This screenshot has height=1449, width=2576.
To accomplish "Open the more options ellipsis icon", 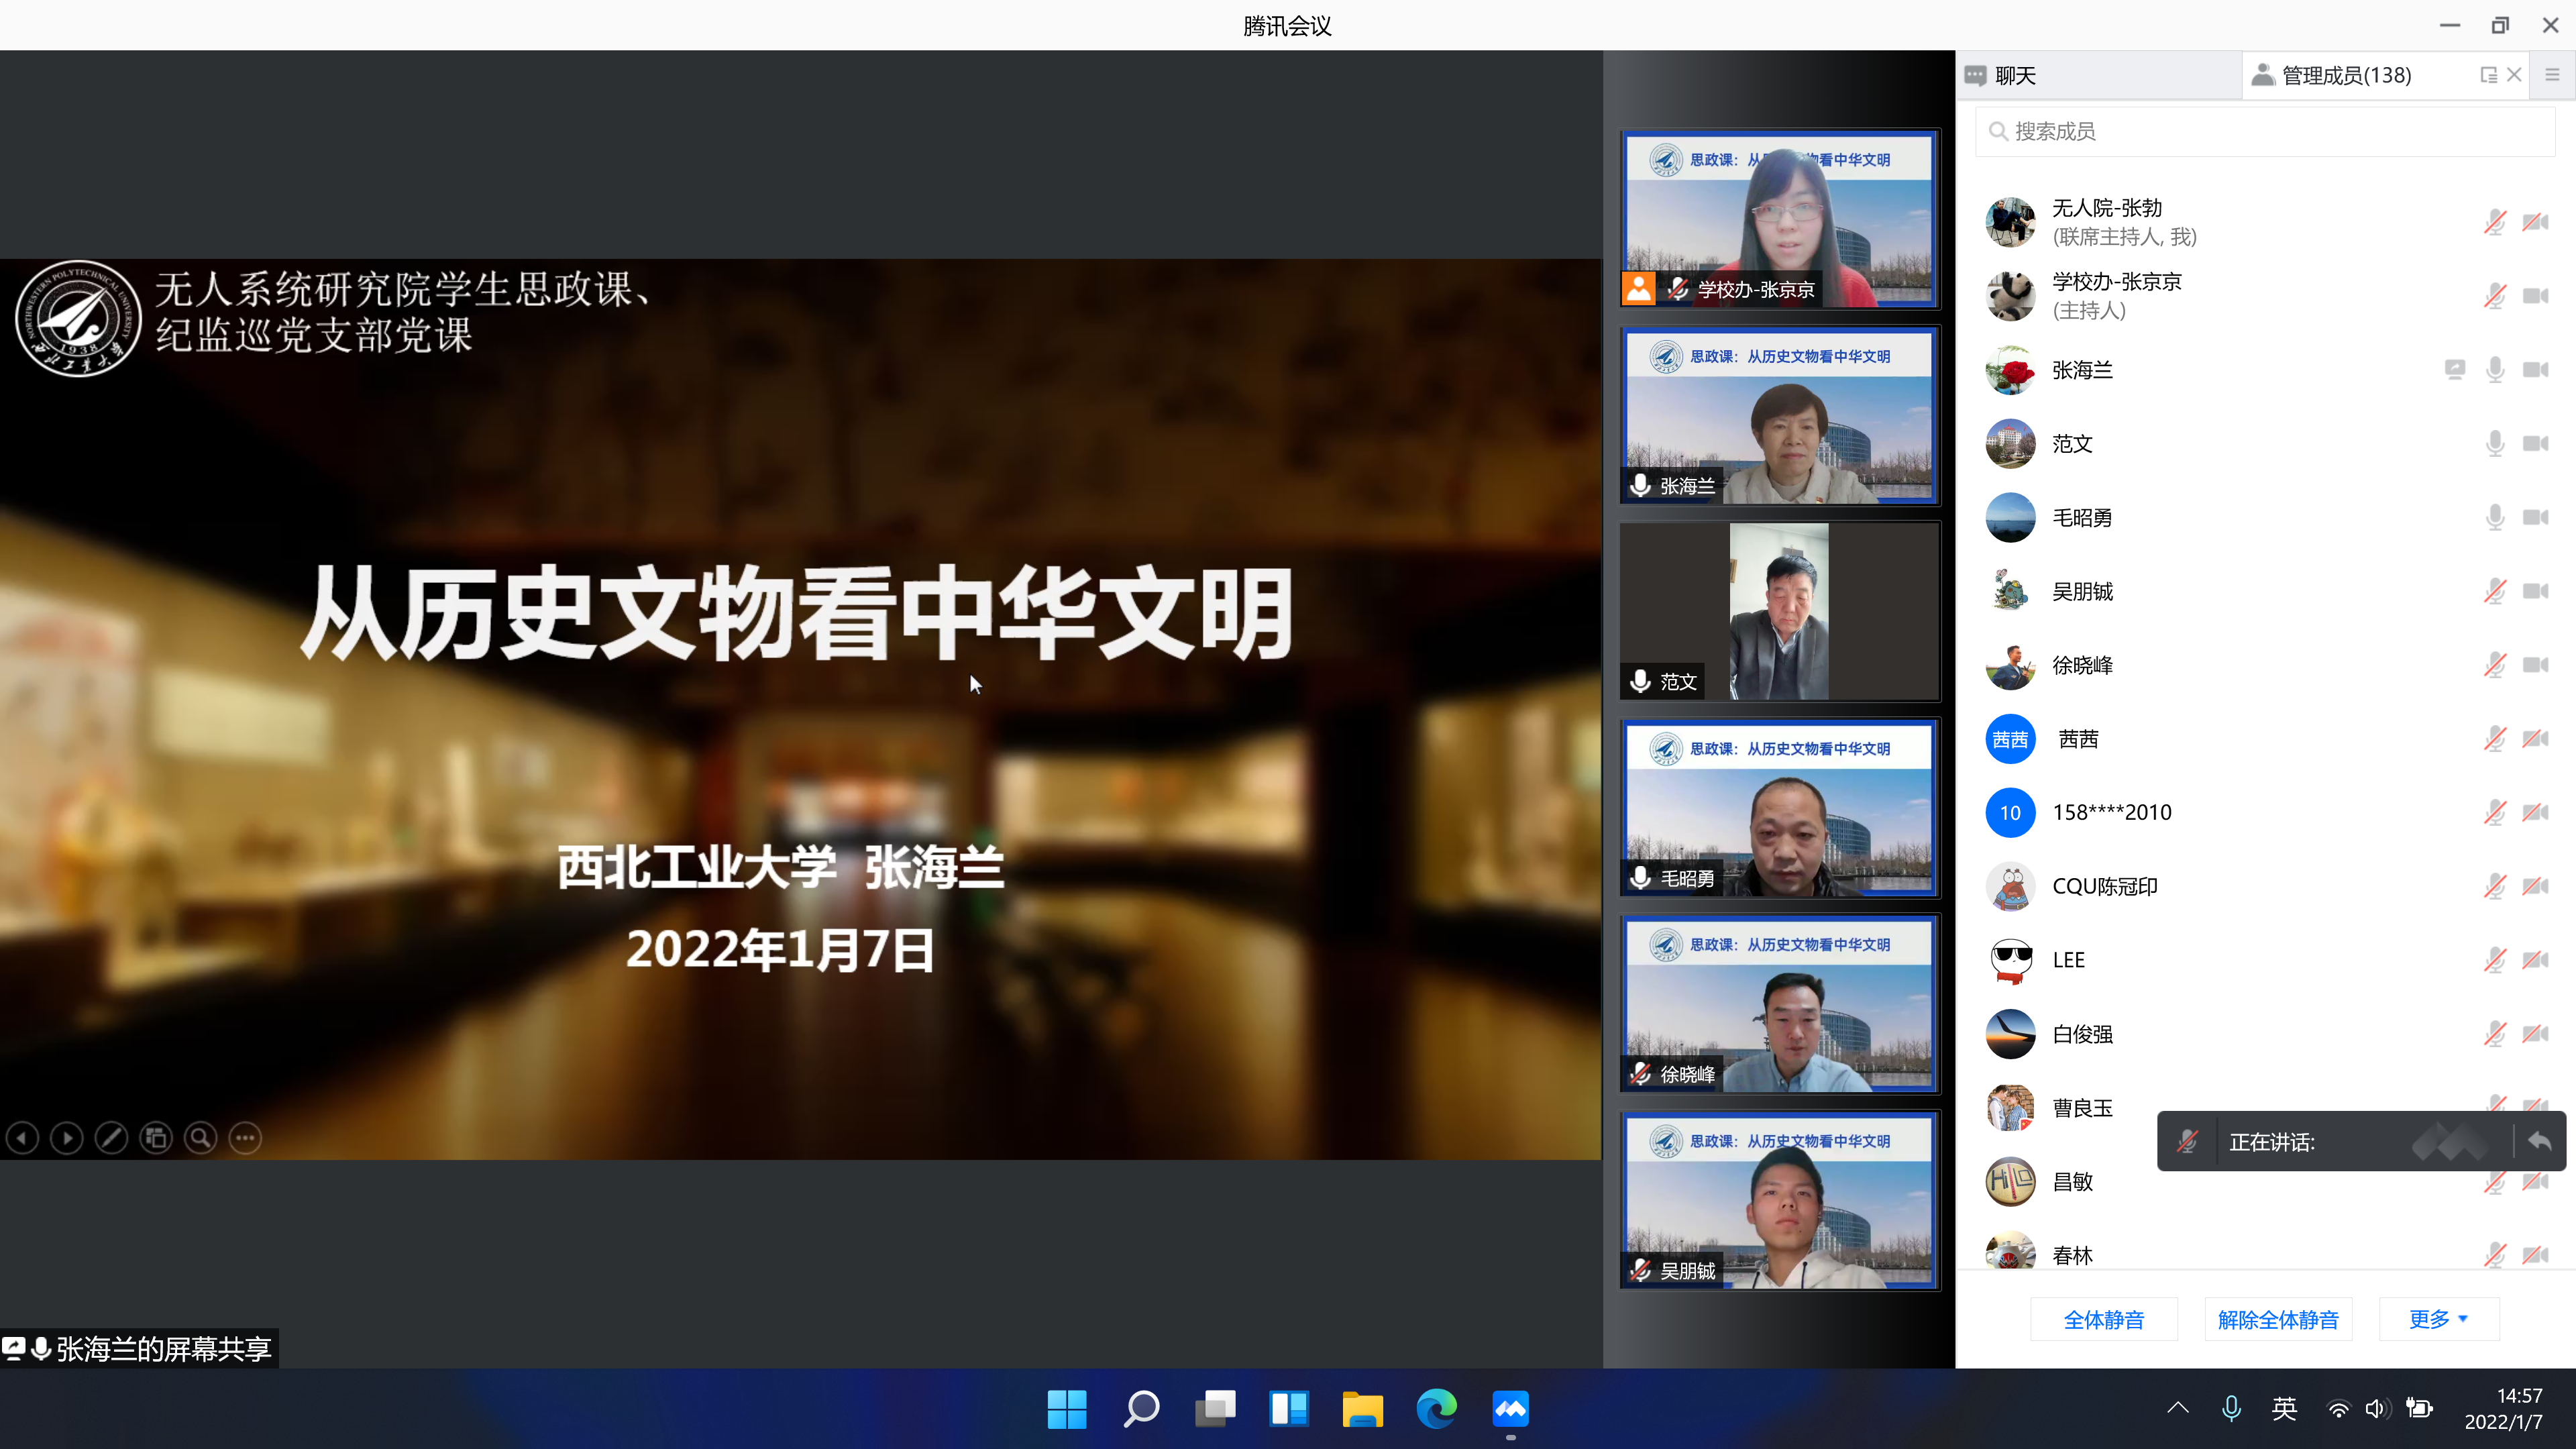I will (x=245, y=1138).
